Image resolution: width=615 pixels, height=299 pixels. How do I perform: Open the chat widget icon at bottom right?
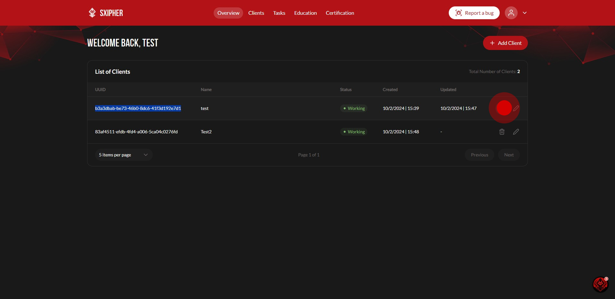600,284
